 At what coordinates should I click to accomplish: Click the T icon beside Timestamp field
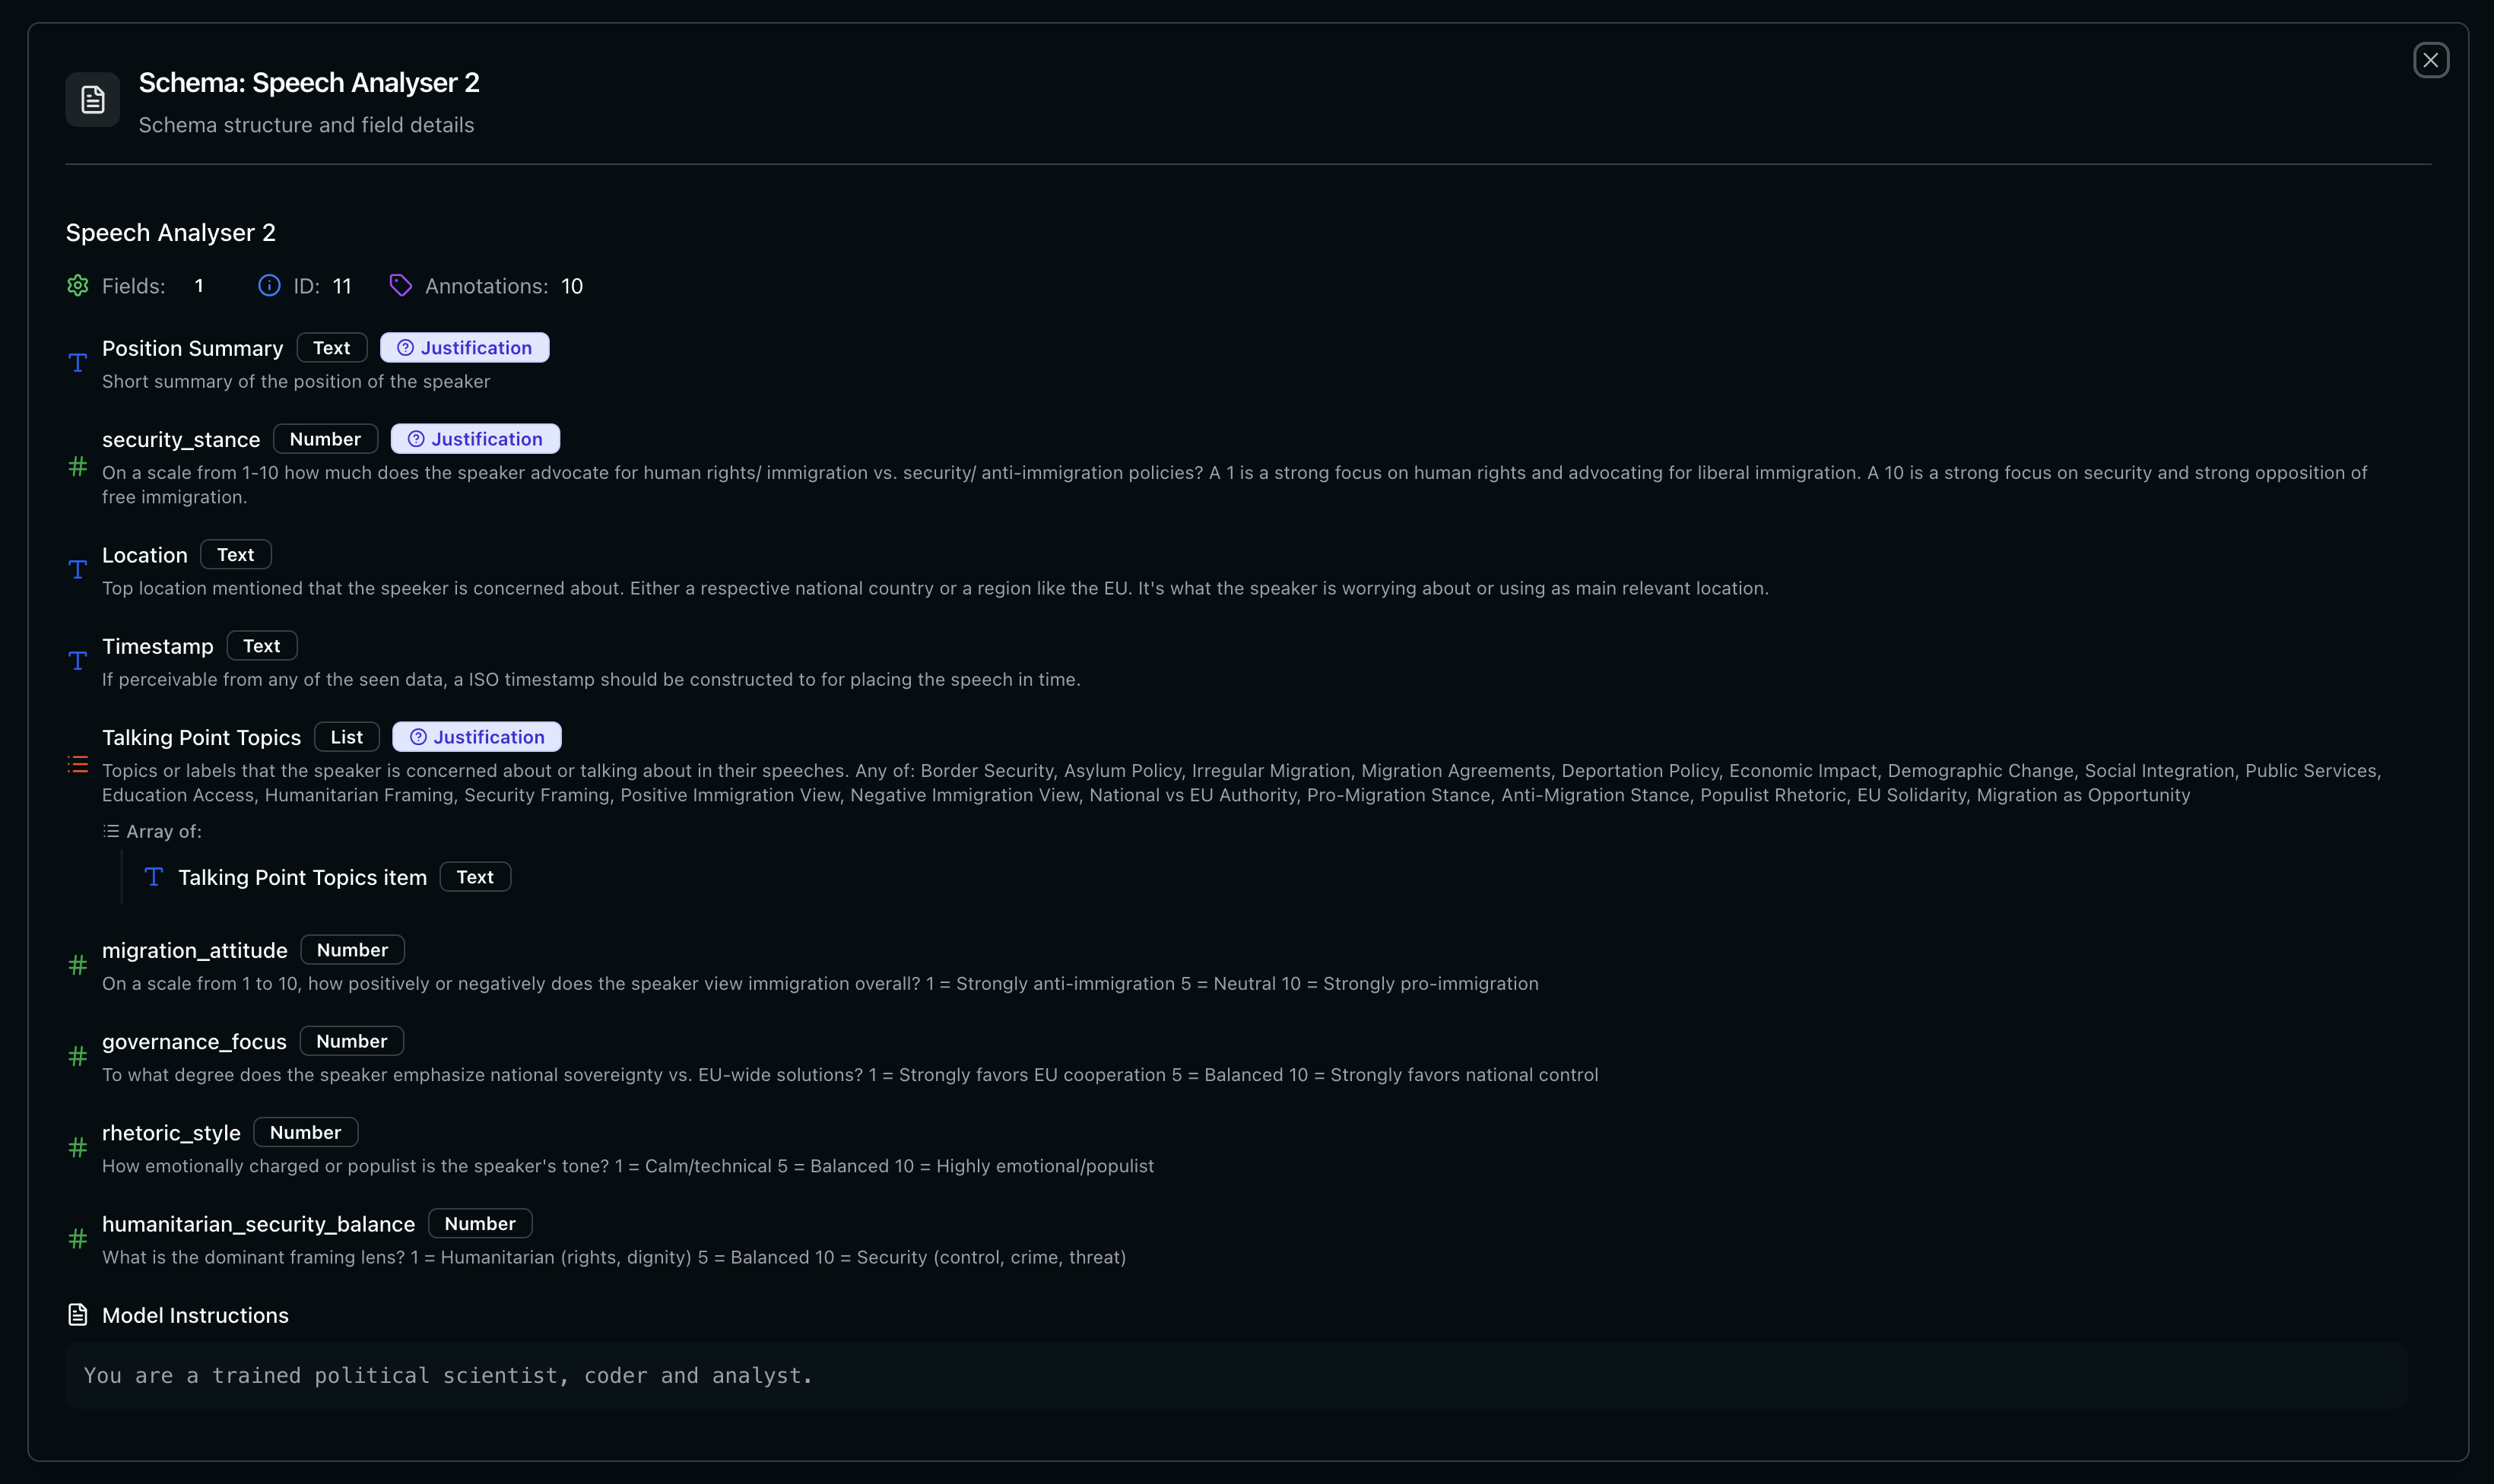(x=78, y=661)
